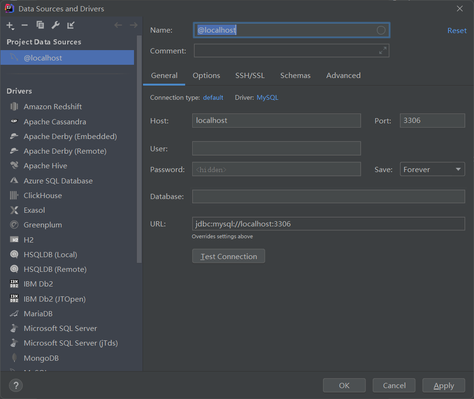The image size is (474, 399).
Task: Close the Data Sources and Drivers dialog
Action: click(459, 9)
